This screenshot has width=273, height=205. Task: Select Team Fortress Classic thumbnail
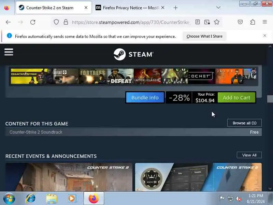[x=93, y=76]
